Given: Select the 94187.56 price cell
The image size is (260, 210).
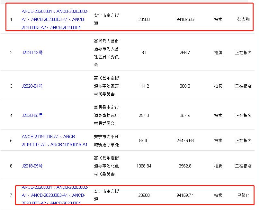Looking at the screenshot, I should 185,19.
